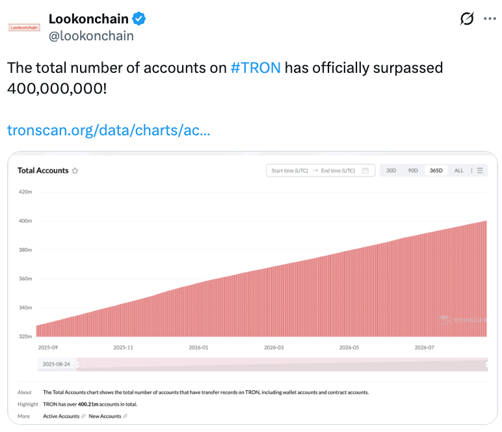Select the 90D time range
The image size is (502, 432).
(x=413, y=170)
